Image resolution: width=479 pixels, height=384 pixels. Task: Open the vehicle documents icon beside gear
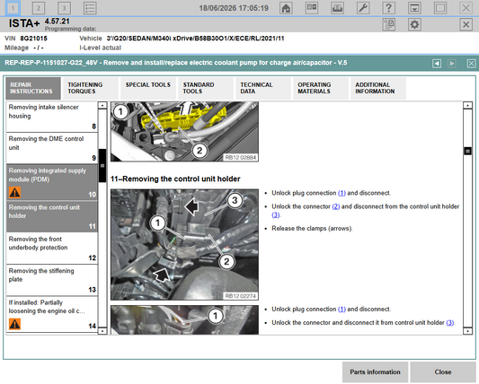tap(389, 24)
